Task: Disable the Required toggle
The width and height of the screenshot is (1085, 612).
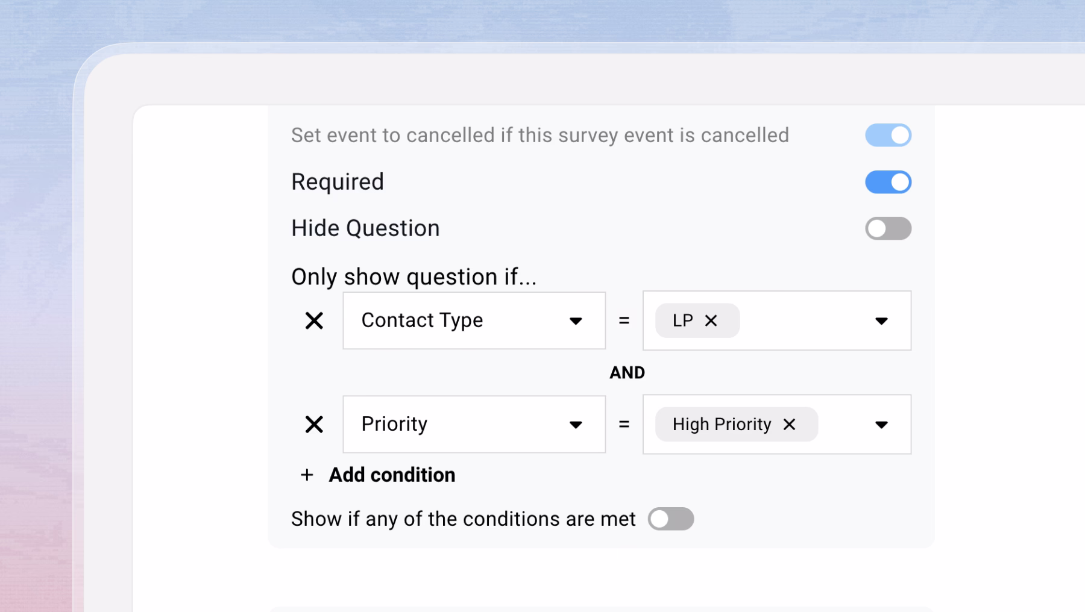Action: click(888, 182)
